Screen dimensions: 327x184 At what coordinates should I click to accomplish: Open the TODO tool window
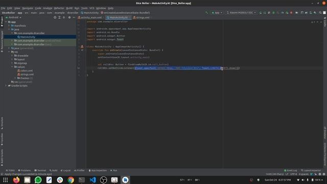coord(10,170)
